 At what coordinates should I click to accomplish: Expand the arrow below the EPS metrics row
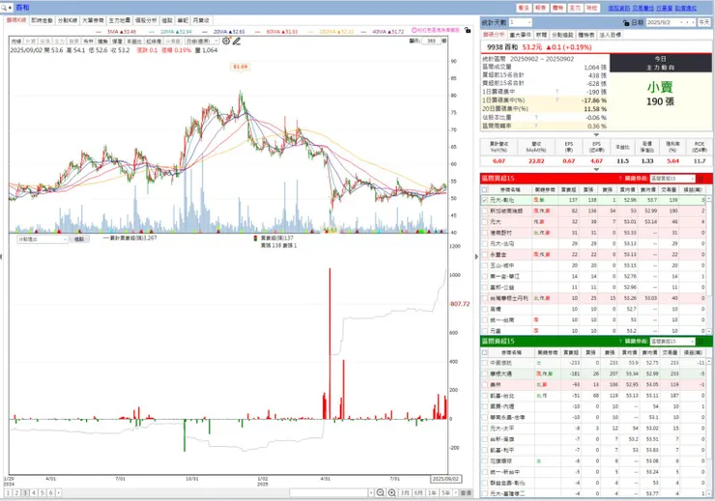point(596,170)
